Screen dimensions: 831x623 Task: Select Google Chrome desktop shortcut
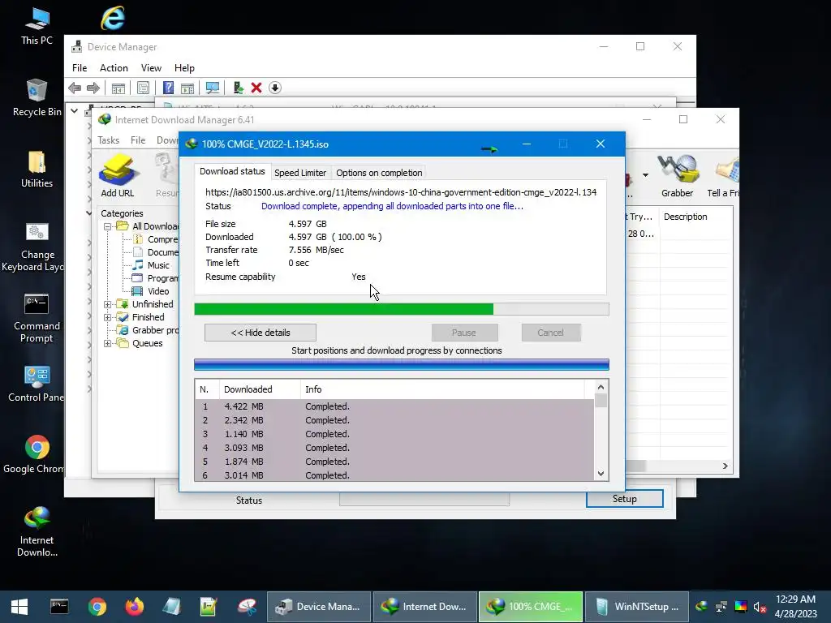(x=37, y=454)
